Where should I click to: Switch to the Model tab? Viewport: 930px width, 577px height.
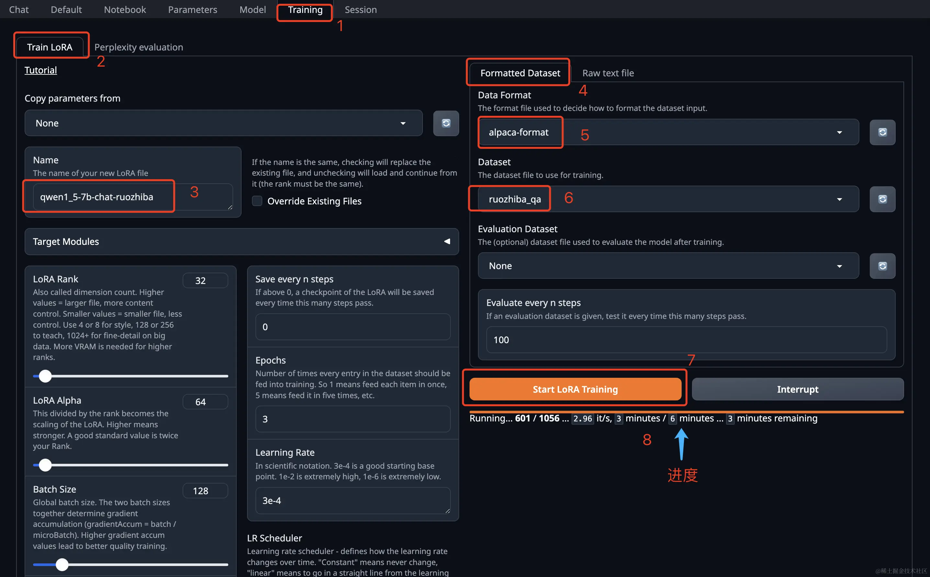point(252,9)
